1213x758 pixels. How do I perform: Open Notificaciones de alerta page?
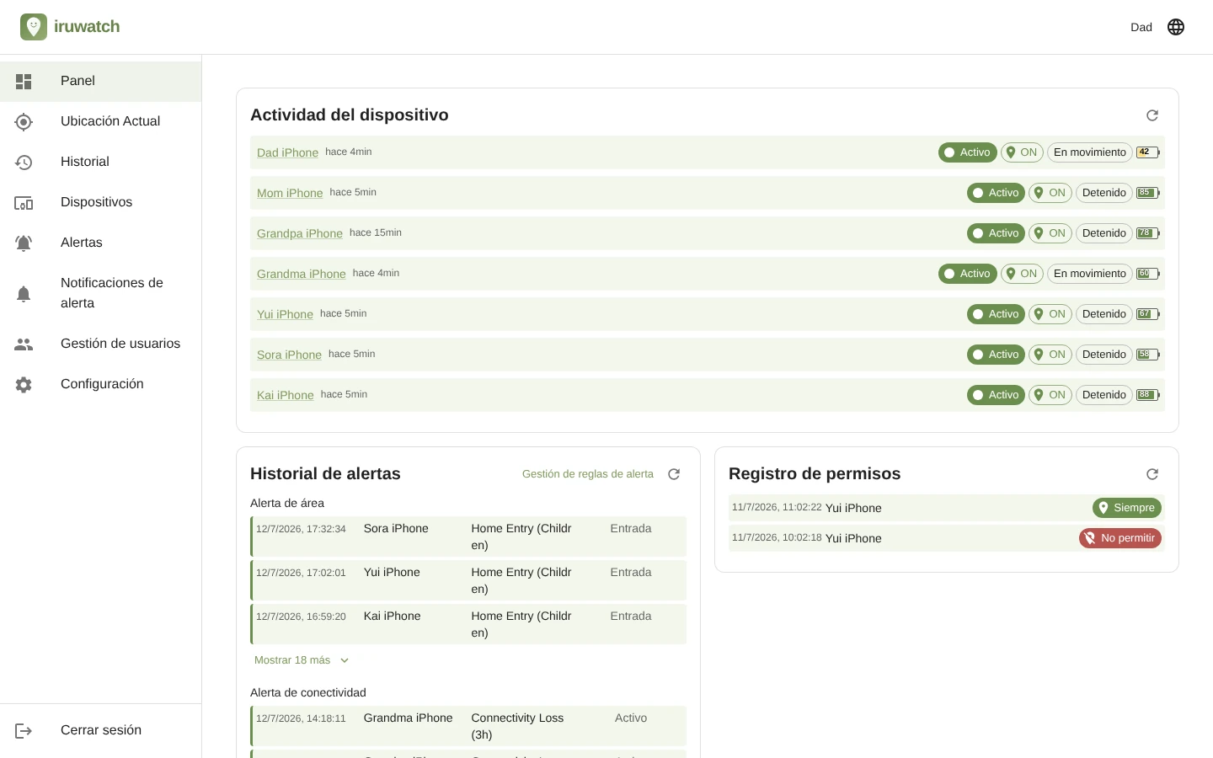click(101, 293)
